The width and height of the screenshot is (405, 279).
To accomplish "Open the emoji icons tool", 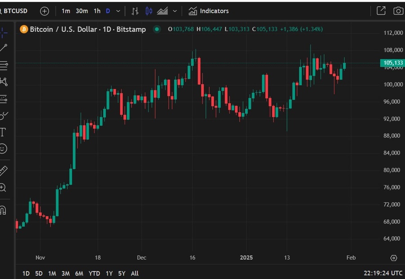I will point(3,149).
